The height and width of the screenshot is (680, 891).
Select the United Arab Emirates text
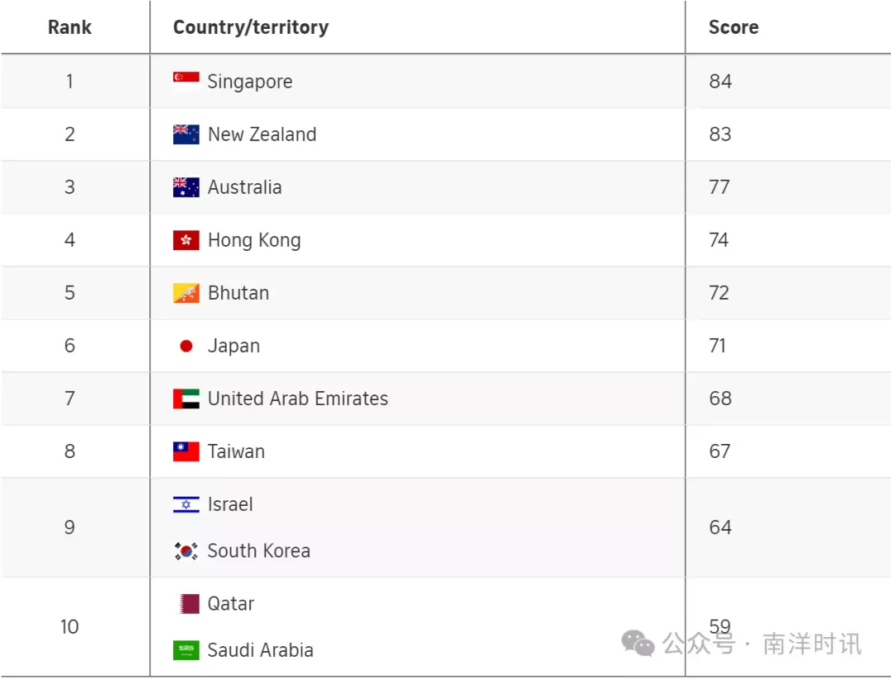[298, 399]
